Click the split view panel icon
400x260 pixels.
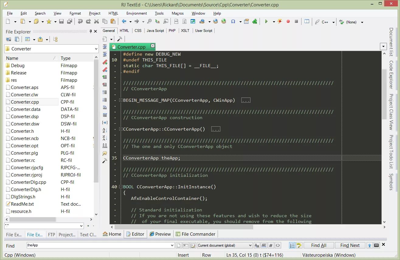point(307,22)
